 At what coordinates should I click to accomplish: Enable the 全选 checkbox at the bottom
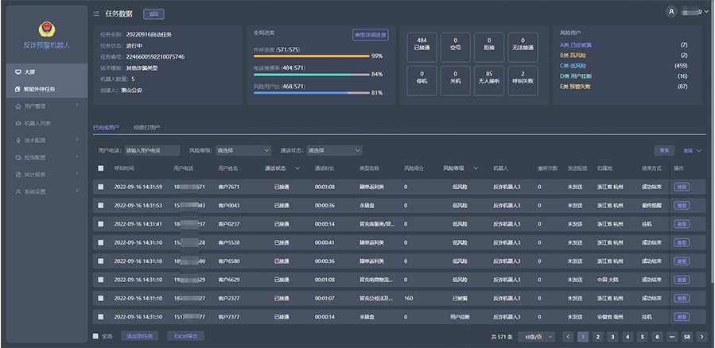[96, 336]
